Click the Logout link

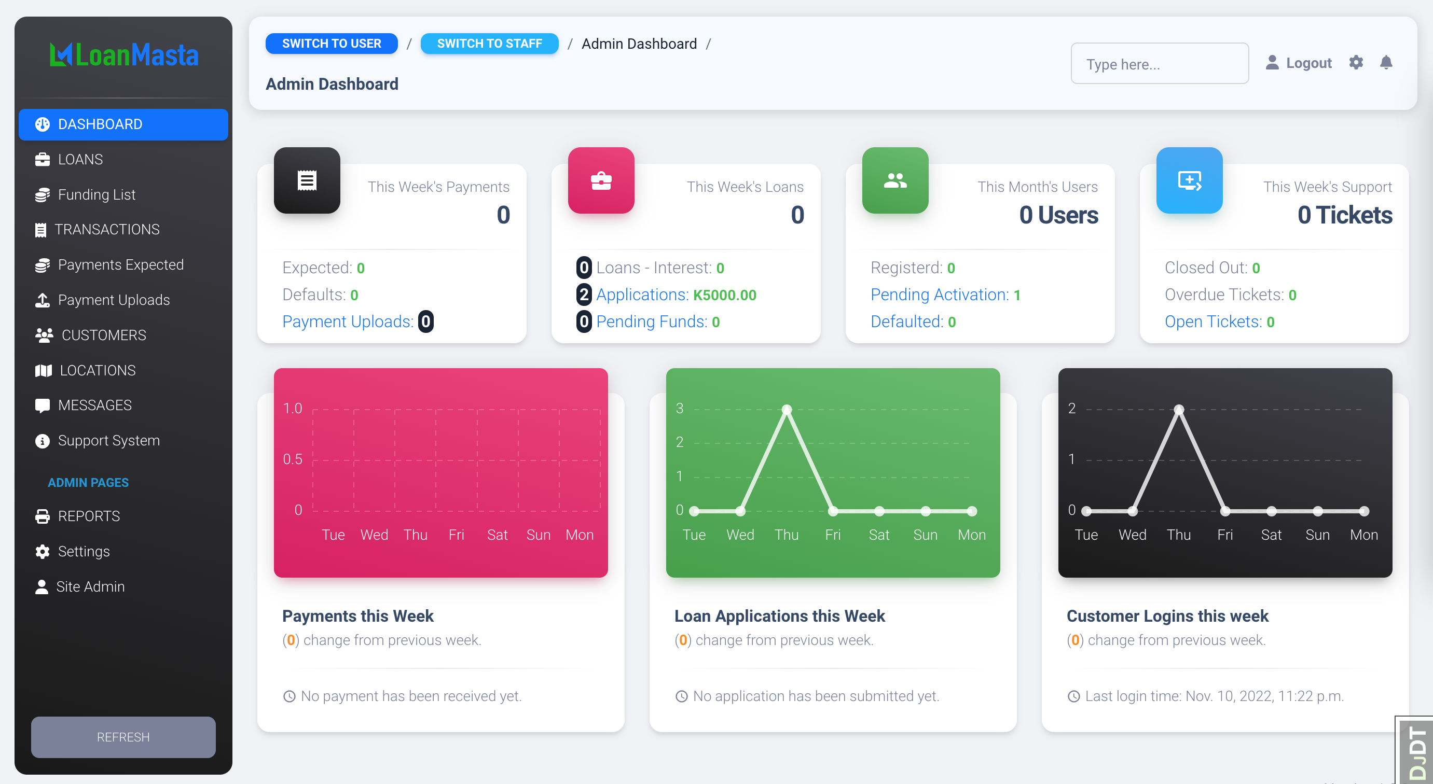[x=1308, y=63]
